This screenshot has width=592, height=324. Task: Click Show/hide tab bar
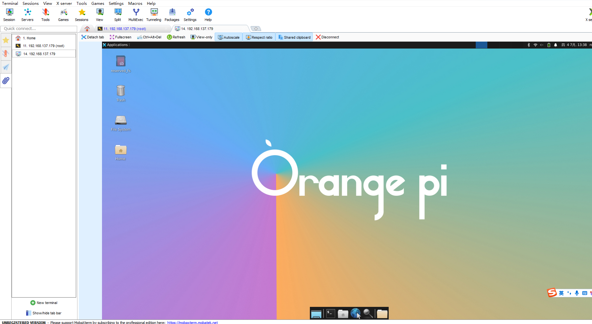[x=44, y=313]
